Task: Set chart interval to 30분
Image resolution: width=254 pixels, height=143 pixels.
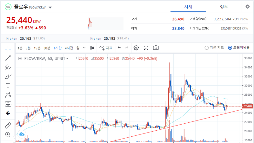Action: [47, 48]
